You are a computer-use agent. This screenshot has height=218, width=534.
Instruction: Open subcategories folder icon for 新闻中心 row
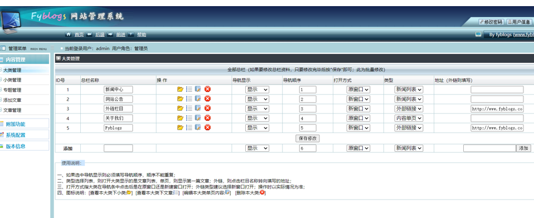[180, 90]
